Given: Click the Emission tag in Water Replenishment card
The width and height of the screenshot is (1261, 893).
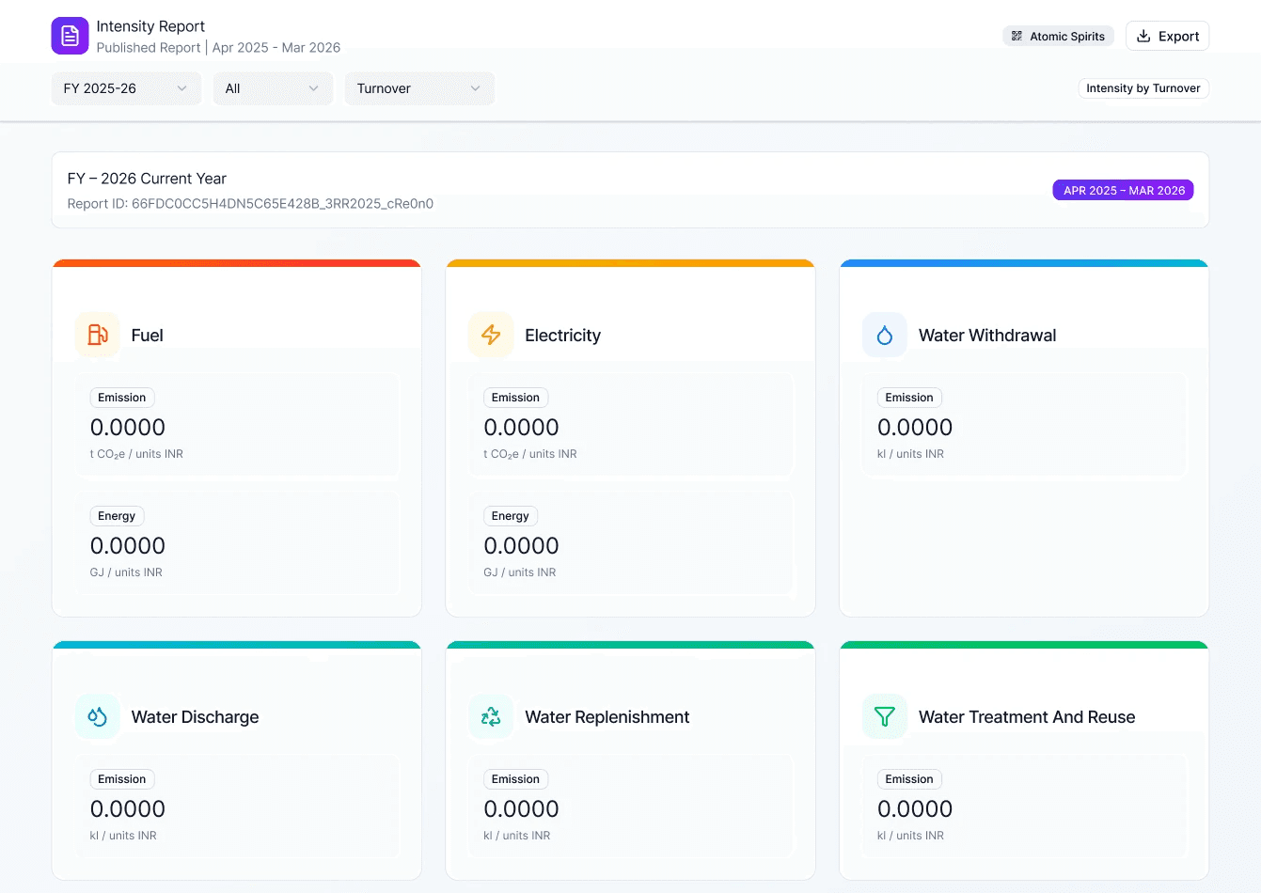Looking at the screenshot, I should tap(515, 779).
